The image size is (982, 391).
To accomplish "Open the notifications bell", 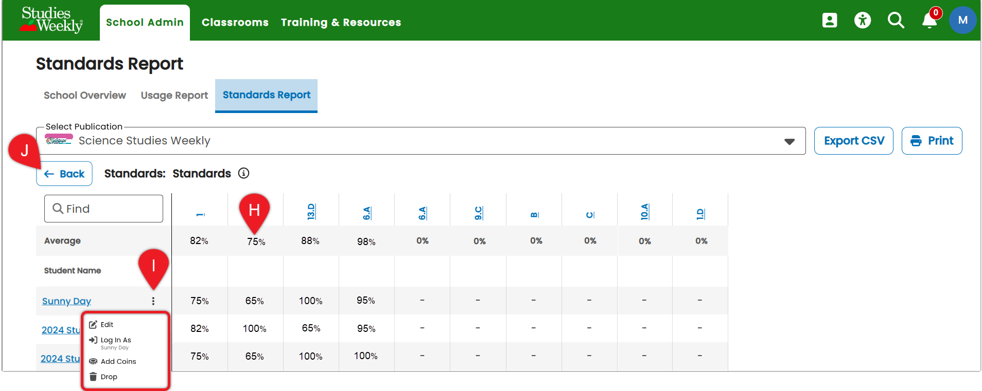I will (x=930, y=20).
